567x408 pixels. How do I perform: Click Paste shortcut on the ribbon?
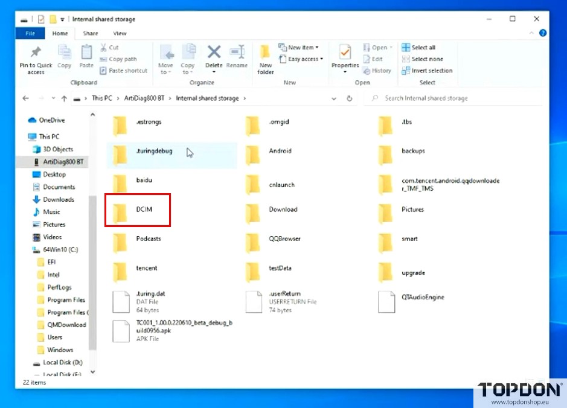click(x=124, y=70)
